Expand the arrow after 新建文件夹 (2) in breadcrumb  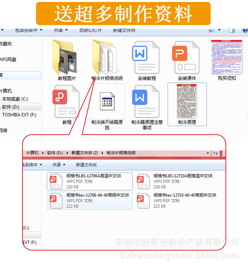[102, 153]
